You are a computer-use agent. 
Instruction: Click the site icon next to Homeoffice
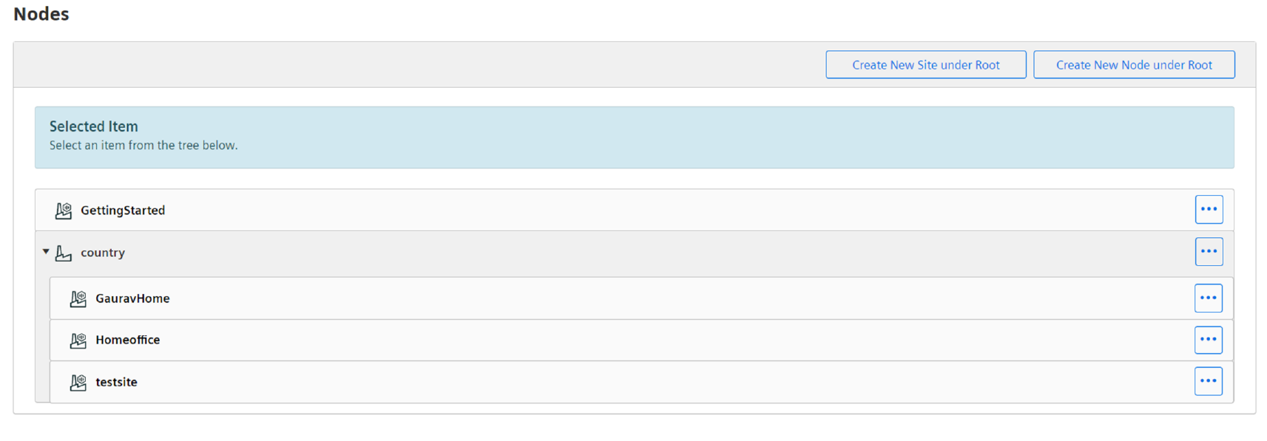click(x=78, y=341)
